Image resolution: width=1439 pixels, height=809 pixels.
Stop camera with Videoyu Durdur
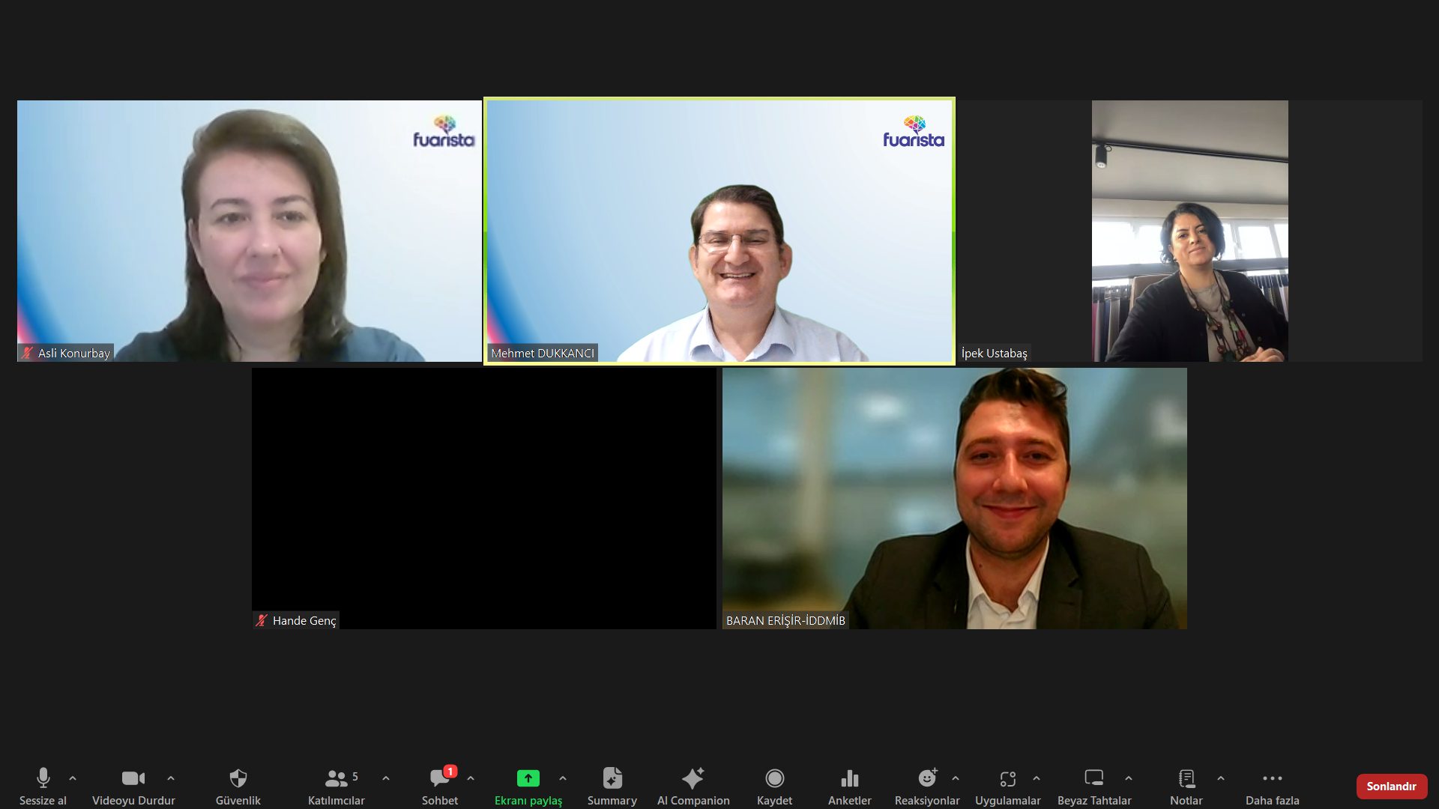coord(133,779)
